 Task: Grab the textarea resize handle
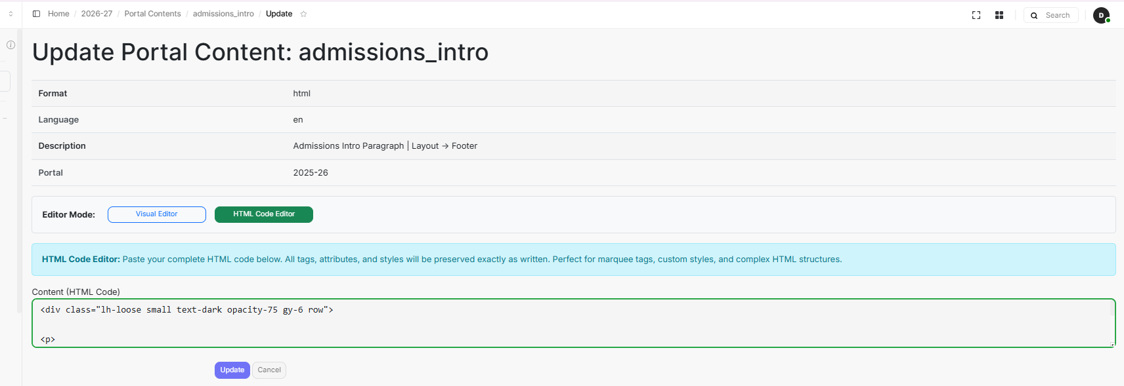pos(1112,344)
